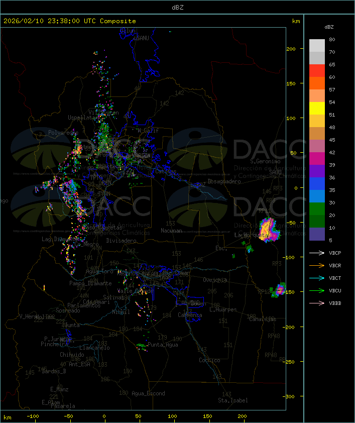Click the L.Huarpes place label

pyautogui.click(x=223, y=309)
